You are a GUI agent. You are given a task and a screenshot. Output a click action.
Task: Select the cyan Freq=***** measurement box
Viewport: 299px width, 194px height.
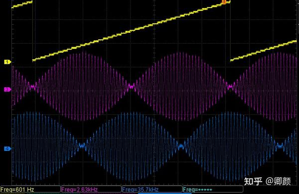coord(213,189)
